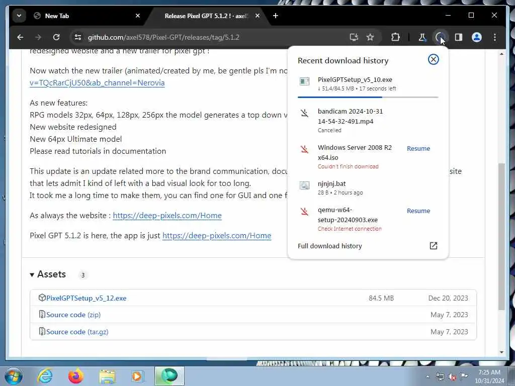Viewport: 515px width, 386px height.
Task: Download Source code (tar.gz)
Action: (77, 332)
